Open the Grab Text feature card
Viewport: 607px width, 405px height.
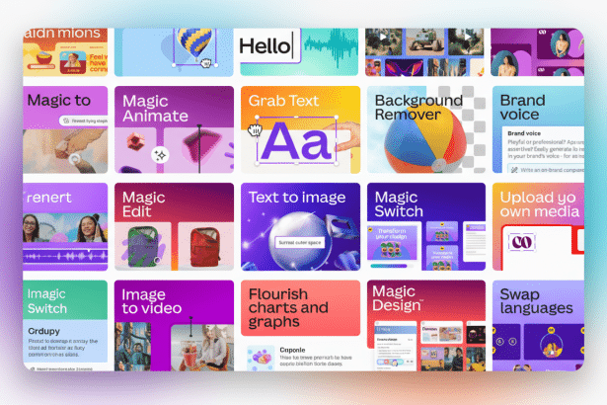tap(300, 129)
